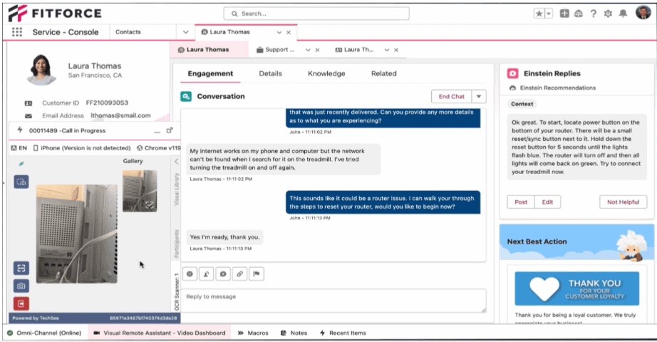Open the Contacts navigation dropdown chevron

point(185,32)
